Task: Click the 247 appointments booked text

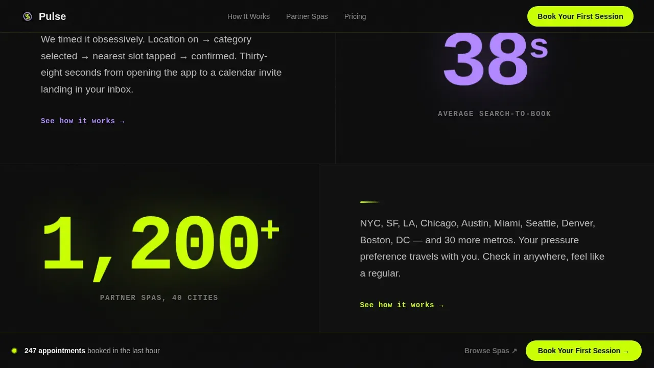Action: click(92, 351)
